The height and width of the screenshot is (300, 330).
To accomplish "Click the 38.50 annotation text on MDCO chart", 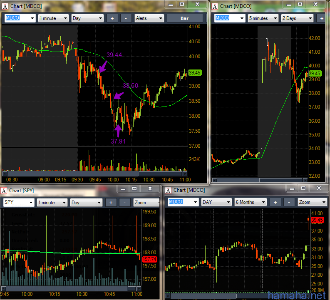I will point(131,86).
